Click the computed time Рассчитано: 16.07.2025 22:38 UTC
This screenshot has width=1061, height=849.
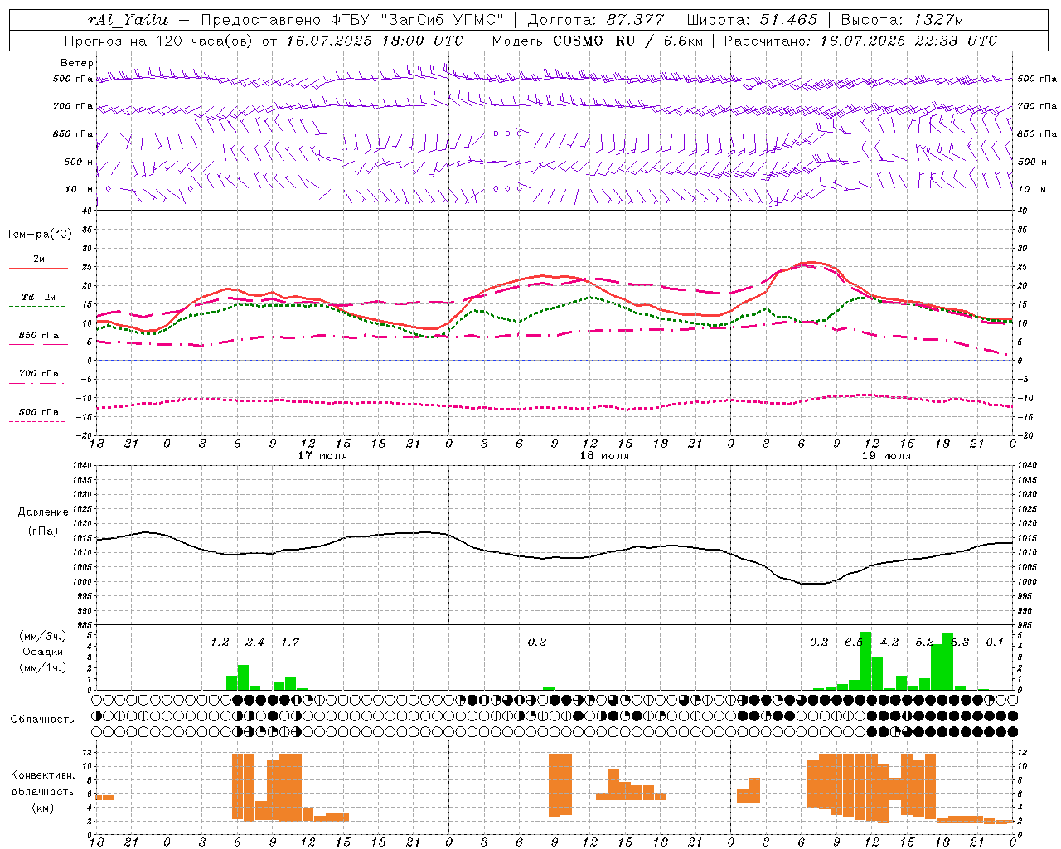[x=860, y=41]
